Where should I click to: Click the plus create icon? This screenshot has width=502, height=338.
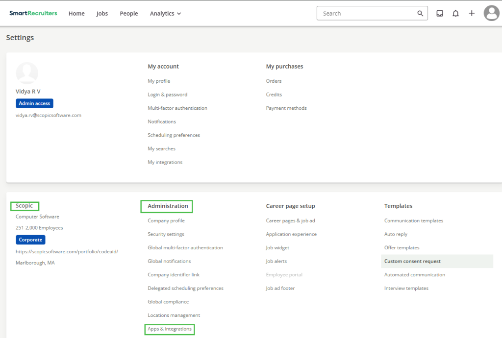[472, 13]
